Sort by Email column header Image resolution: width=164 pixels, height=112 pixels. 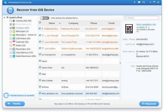(x=111, y=23)
